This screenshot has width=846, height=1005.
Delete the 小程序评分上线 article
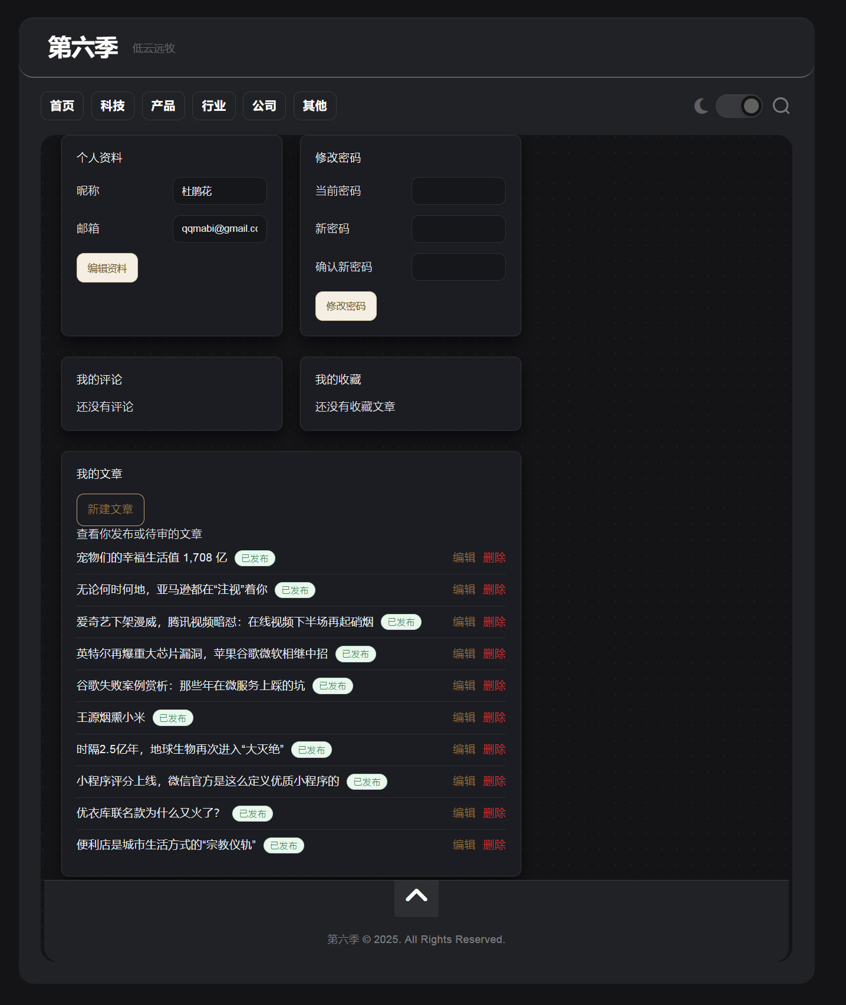click(x=495, y=781)
